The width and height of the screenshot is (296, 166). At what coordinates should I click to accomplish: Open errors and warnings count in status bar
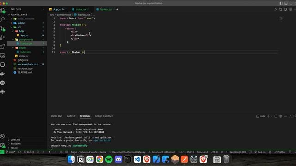(29, 152)
